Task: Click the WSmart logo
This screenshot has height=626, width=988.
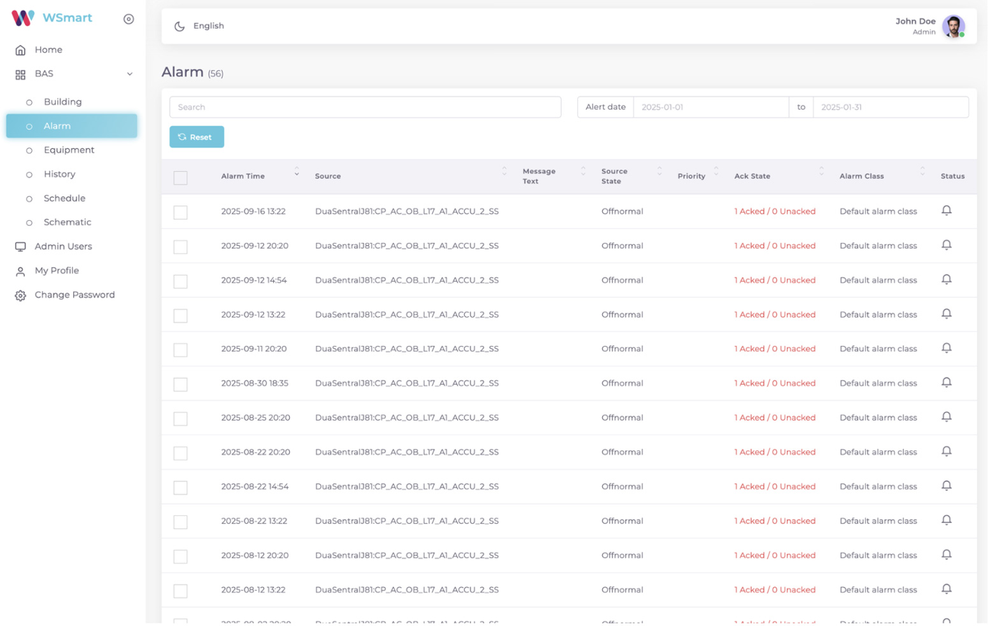Action: click(x=52, y=18)
